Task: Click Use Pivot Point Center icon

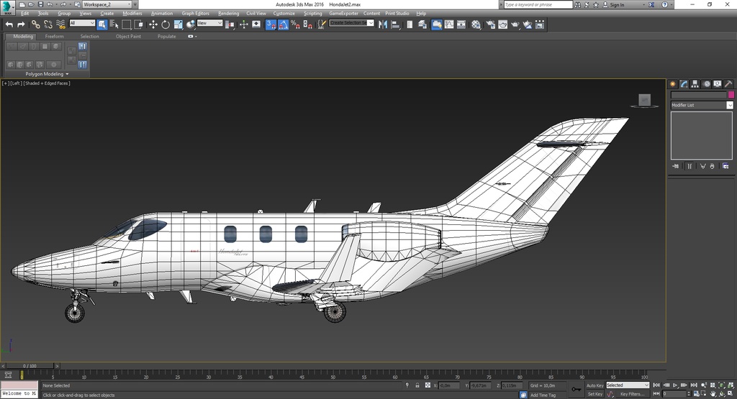Action: (x=230, y=24)
